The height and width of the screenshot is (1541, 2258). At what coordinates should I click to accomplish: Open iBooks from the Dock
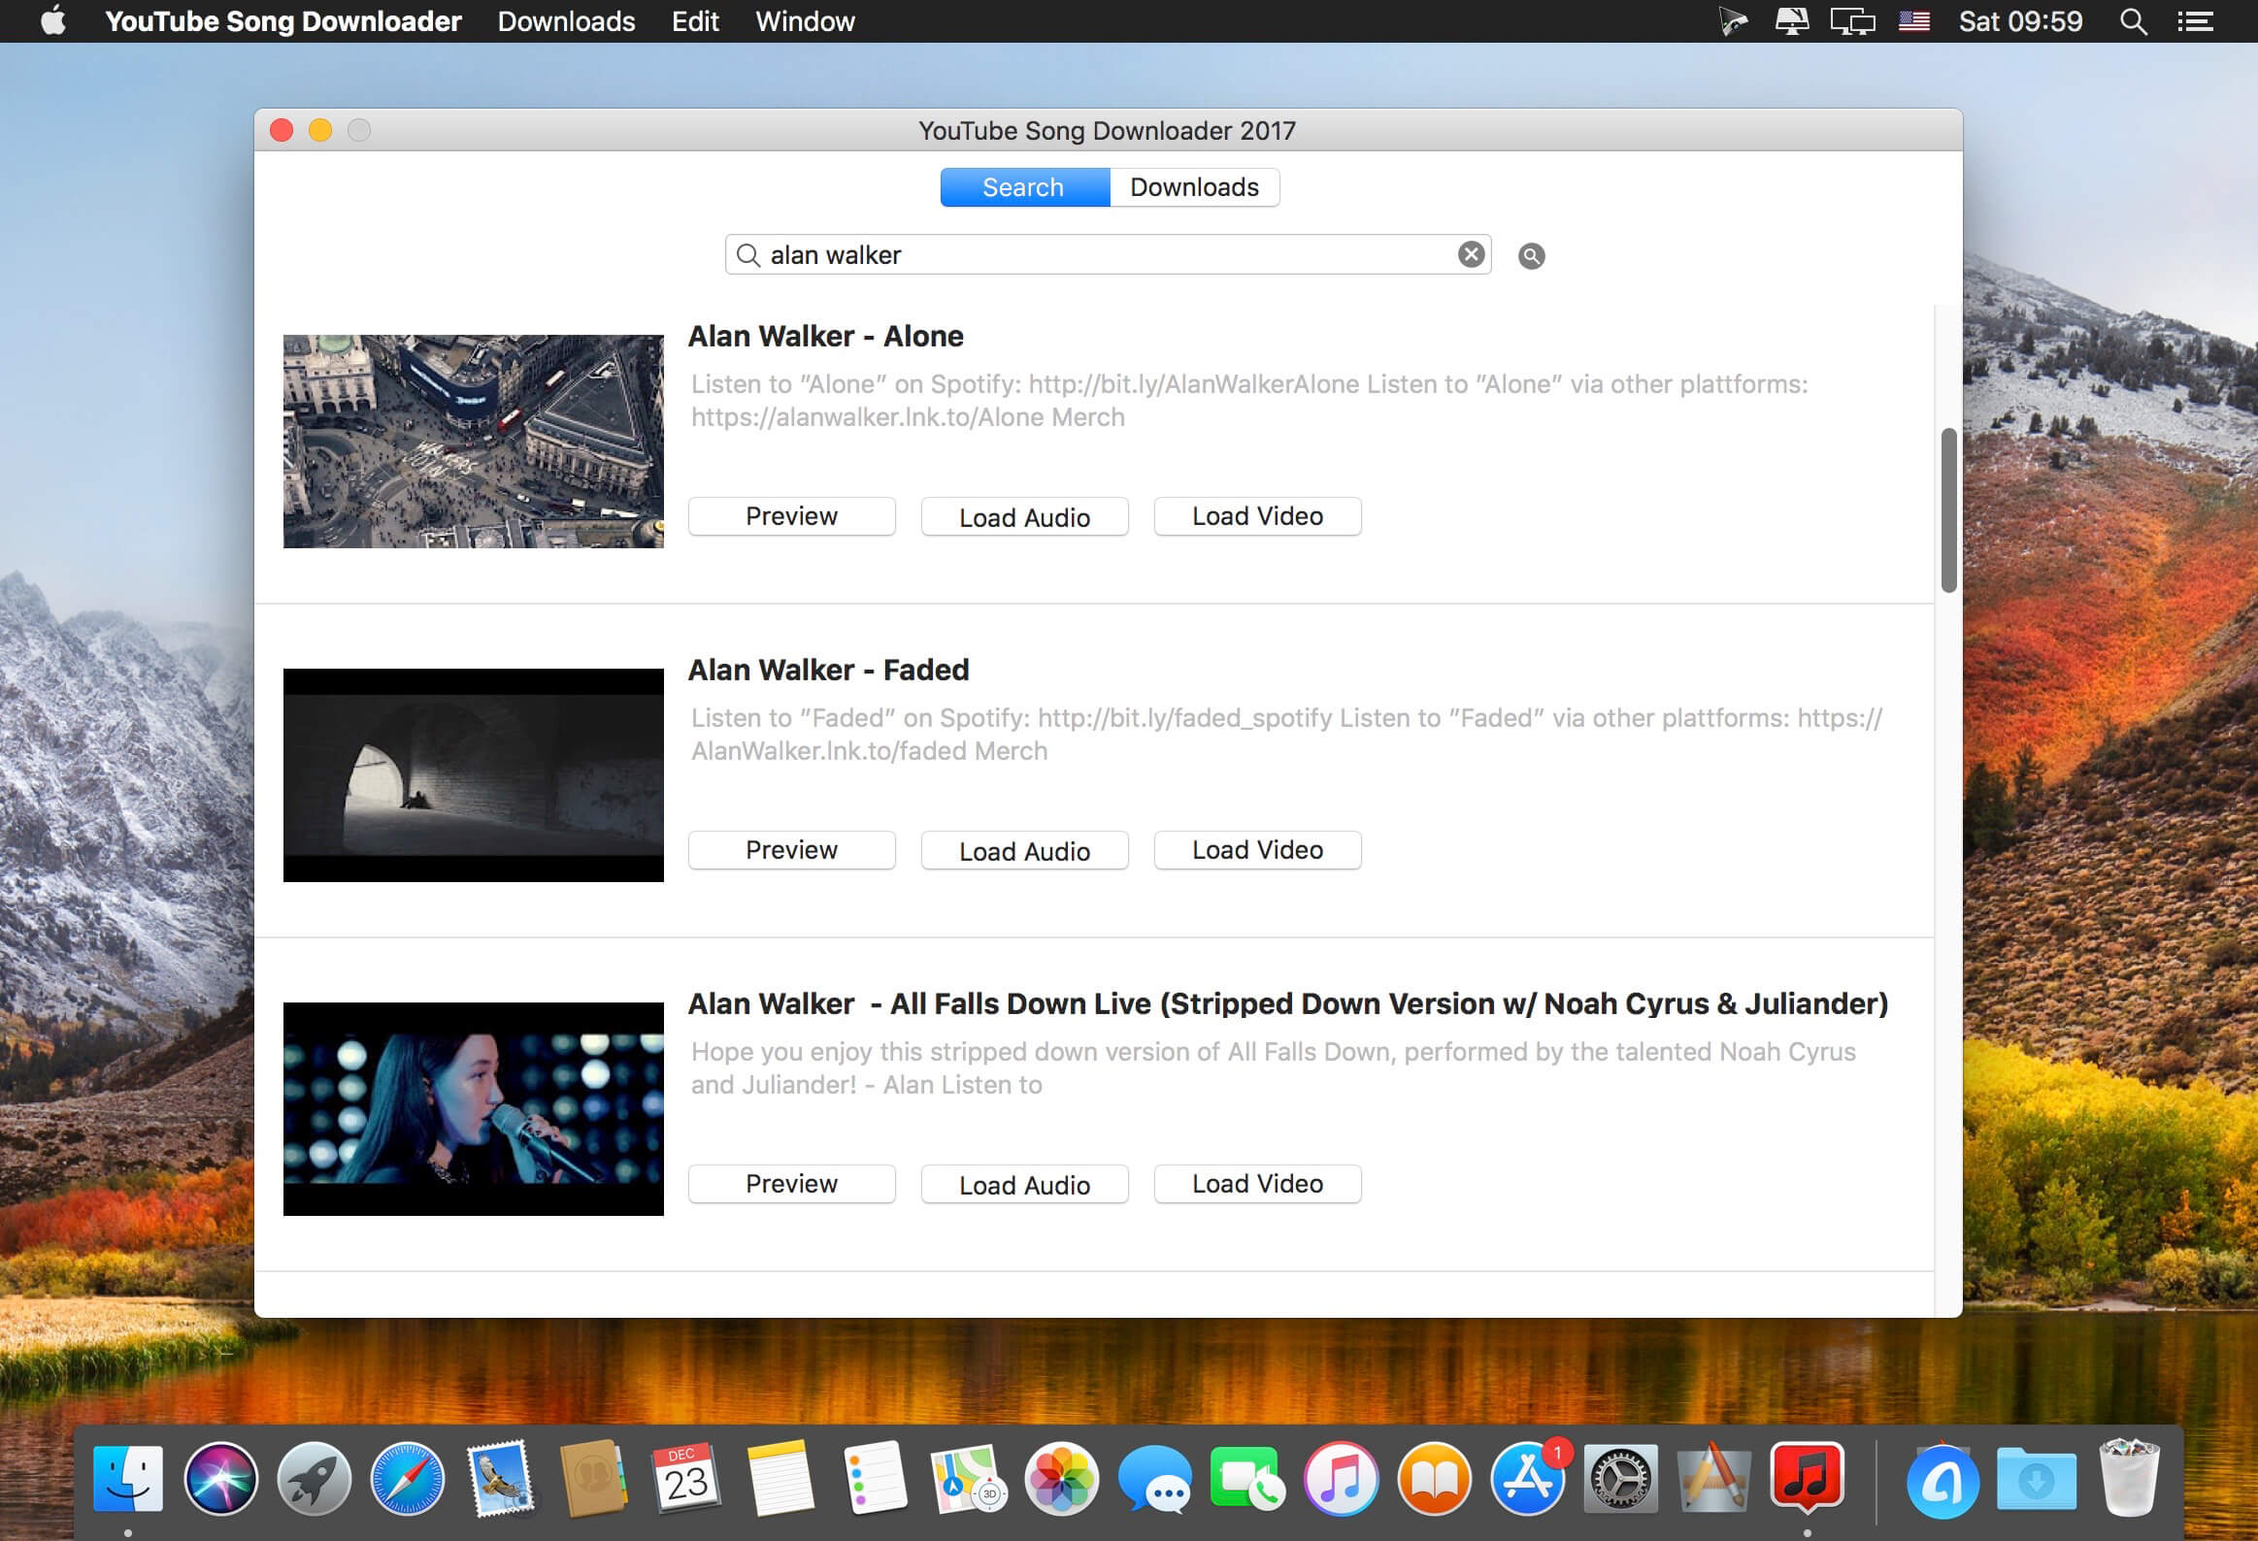pos(1434,1479)
